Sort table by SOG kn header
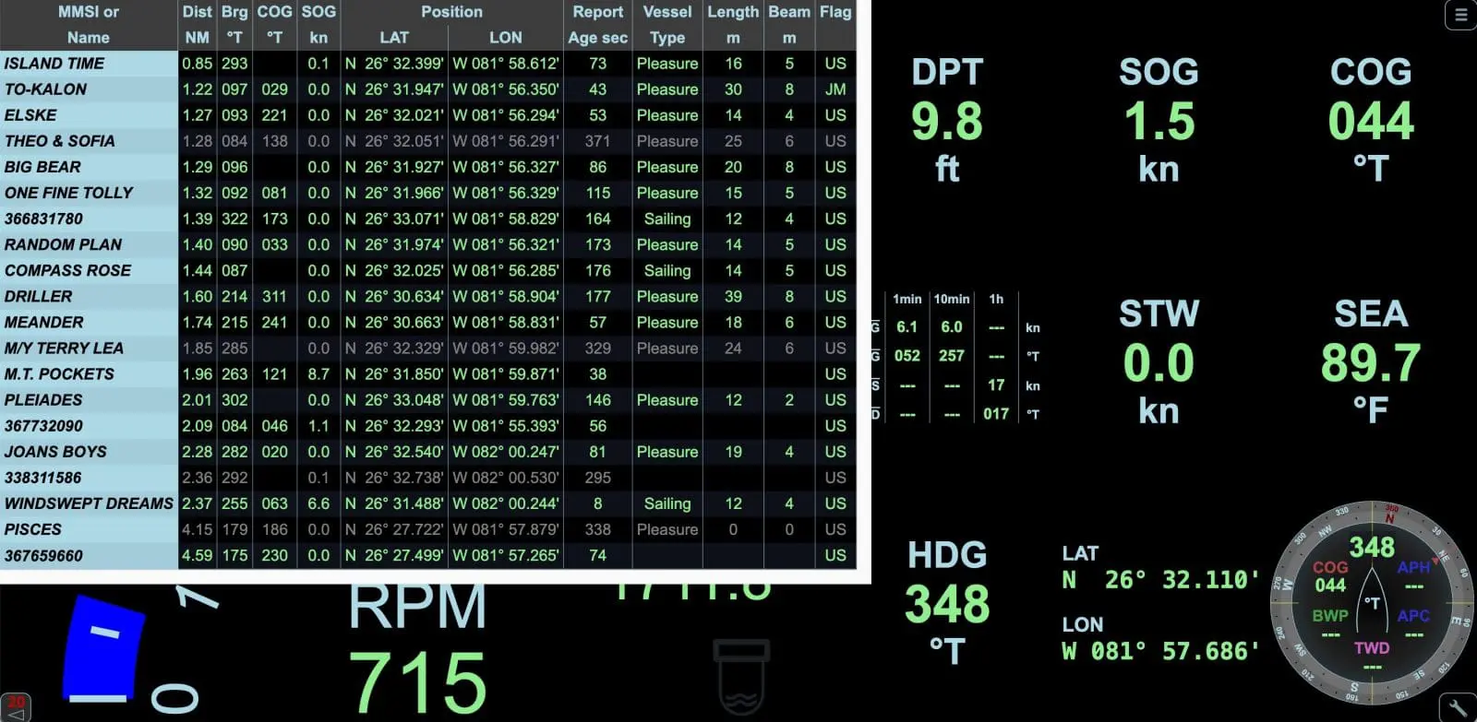 click(x=318, y=25)
